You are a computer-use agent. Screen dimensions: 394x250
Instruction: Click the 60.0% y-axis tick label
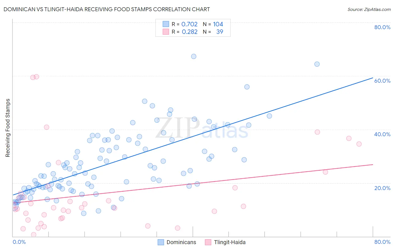pos(382,81)
